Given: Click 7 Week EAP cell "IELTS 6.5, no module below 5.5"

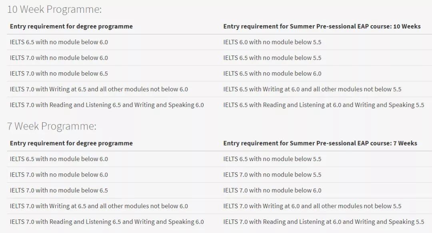Looking at the screenshot, I should (272, 159).
